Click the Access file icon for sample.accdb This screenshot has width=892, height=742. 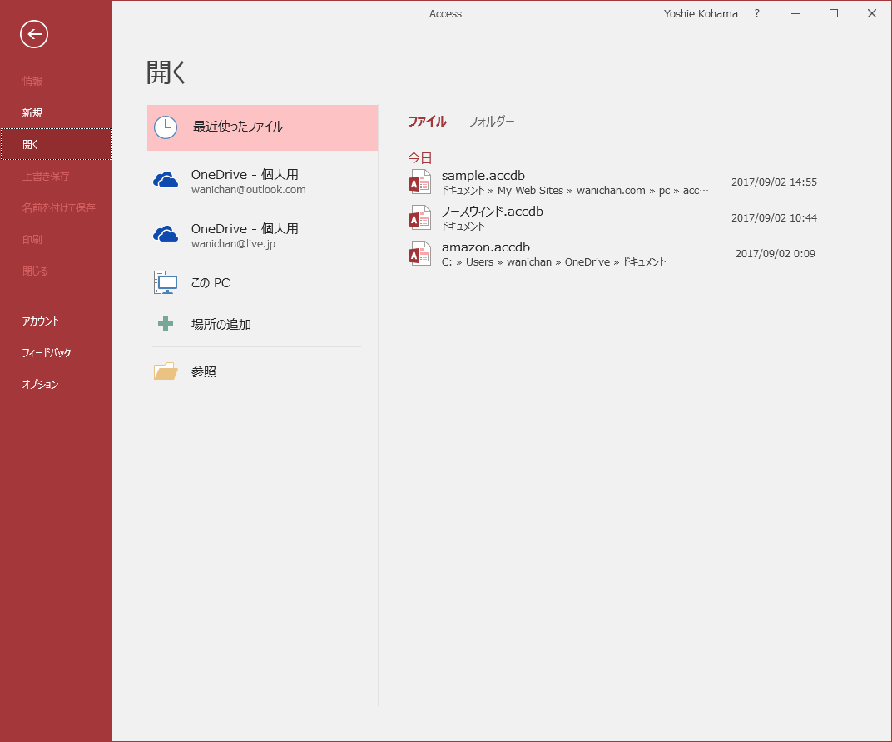[419, 182]
